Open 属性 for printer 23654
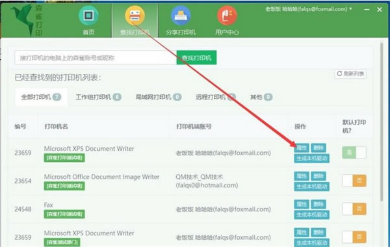Screen dimensions: 390x247 point(302,176)
